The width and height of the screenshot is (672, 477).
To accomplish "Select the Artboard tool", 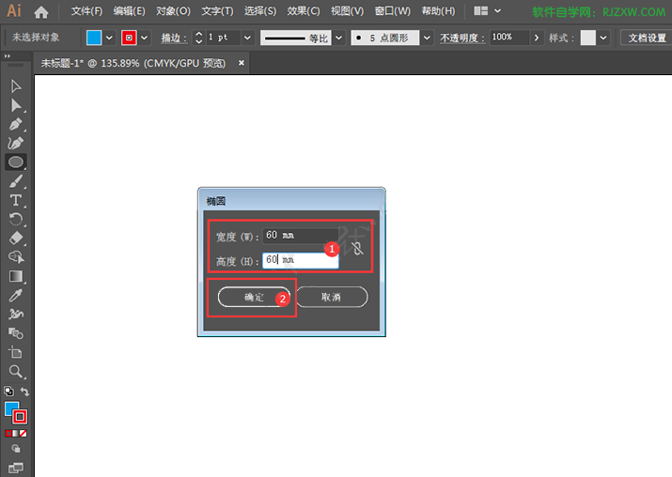I will coord(16,352).
